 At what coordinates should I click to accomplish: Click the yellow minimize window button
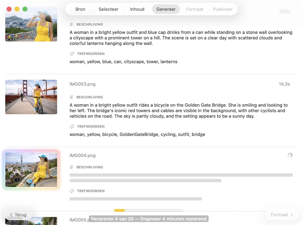17,9
